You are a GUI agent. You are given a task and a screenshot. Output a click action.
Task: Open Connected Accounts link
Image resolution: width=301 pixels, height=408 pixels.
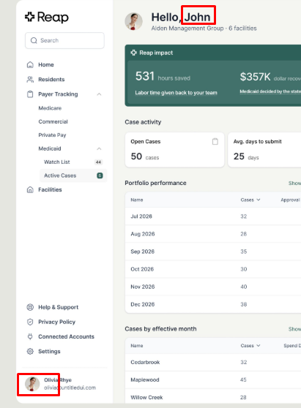[66, 336]
